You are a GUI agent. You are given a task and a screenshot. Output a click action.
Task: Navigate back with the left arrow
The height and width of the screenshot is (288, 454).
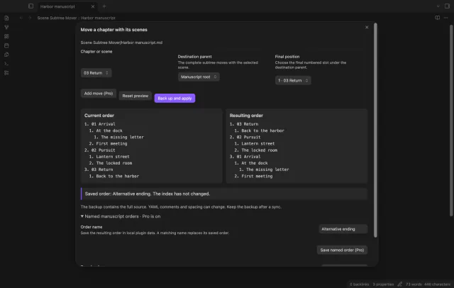(21, 18)
